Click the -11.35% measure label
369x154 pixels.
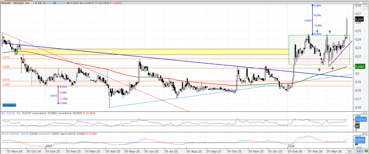coord(63,99)
